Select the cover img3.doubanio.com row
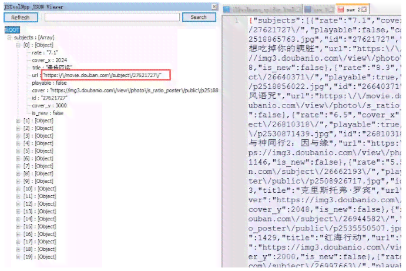 pyautogui.click(x=125, y=91)
